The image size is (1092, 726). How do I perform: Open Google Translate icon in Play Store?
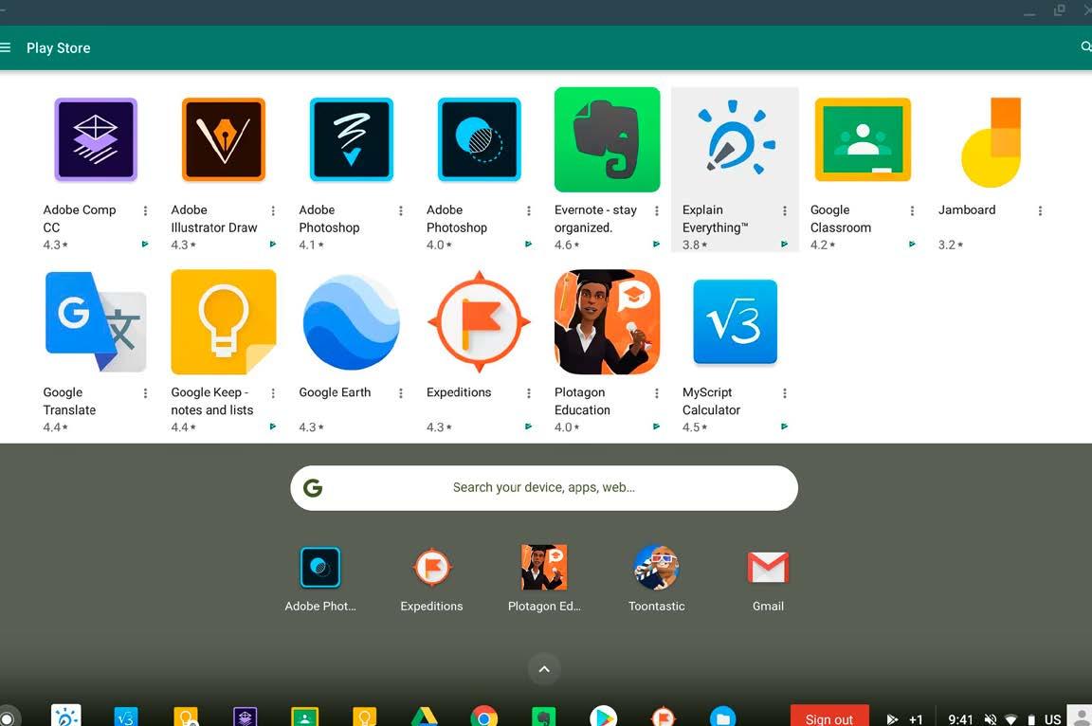click(96, 321)
